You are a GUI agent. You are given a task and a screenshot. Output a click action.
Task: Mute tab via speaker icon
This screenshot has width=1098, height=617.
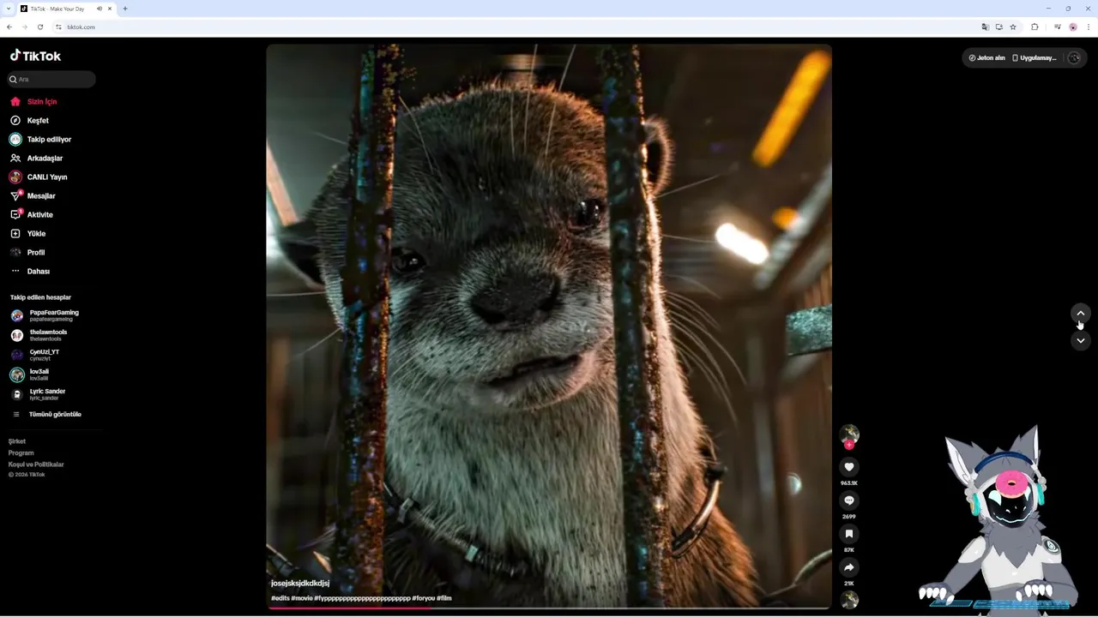100,9
